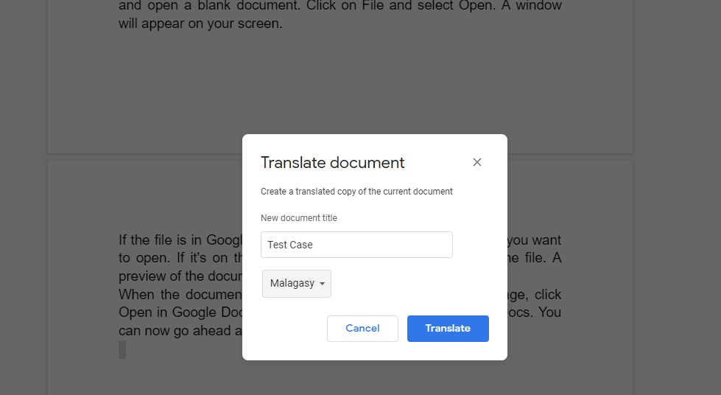
Task: Click the "Translate document" heading
Action: pyautogui.click(x=332, y=163)
